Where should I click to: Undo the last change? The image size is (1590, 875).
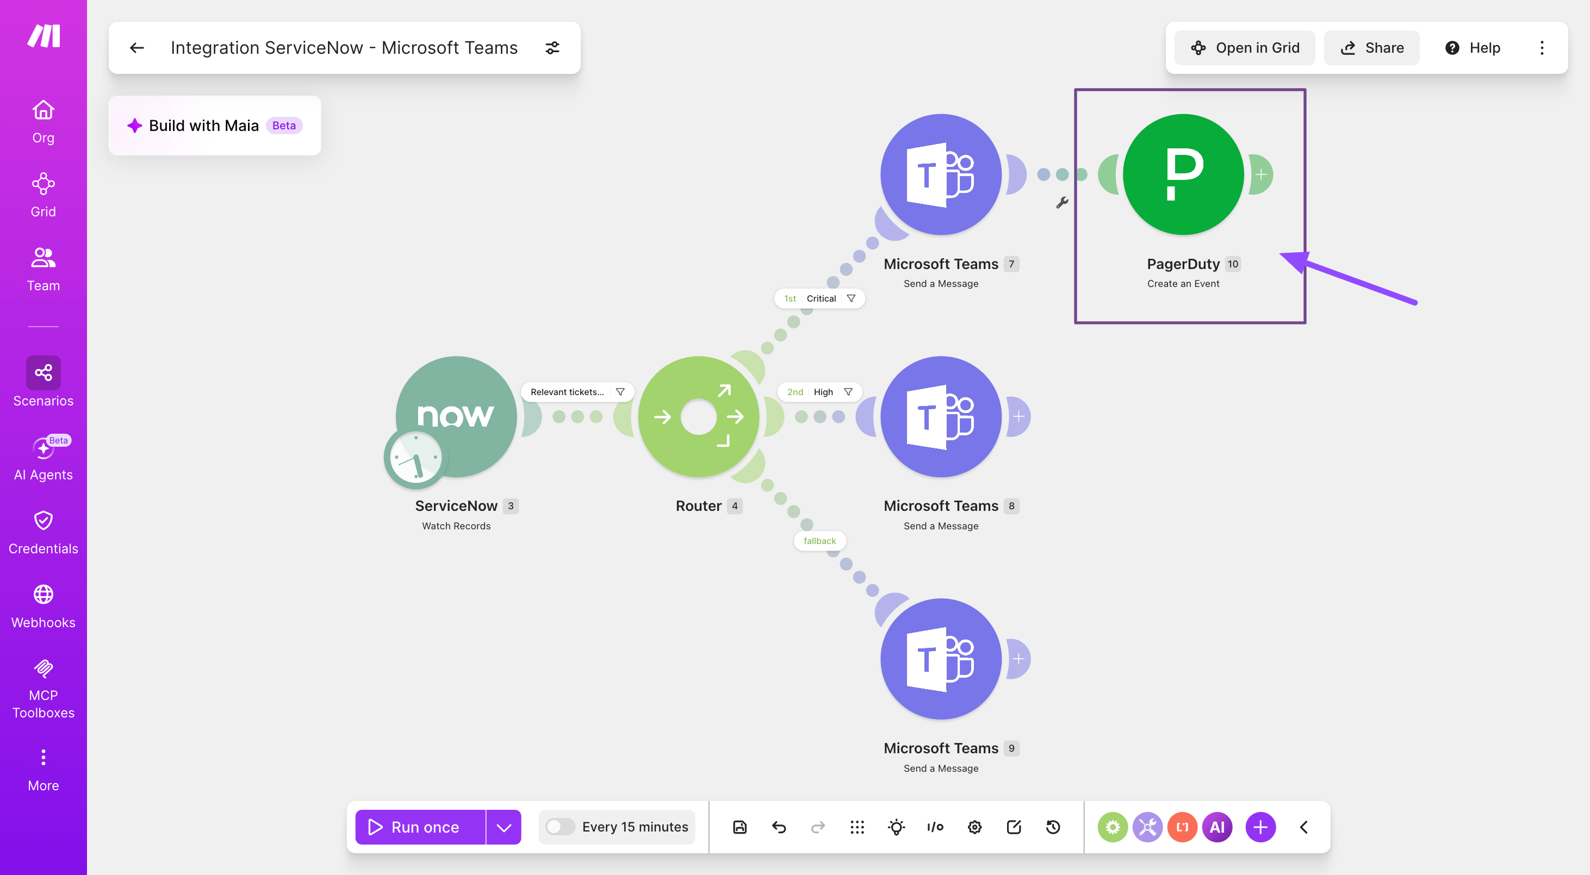coord(779,827)
